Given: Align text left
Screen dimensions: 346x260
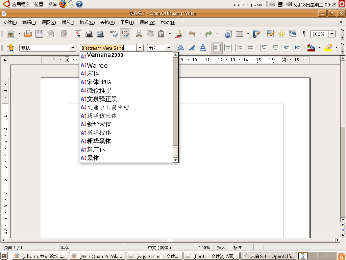Looking at the screenshot, I should (217, 48).
